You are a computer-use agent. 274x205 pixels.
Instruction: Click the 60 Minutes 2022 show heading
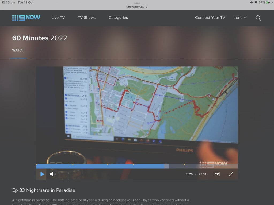(40, 38)
